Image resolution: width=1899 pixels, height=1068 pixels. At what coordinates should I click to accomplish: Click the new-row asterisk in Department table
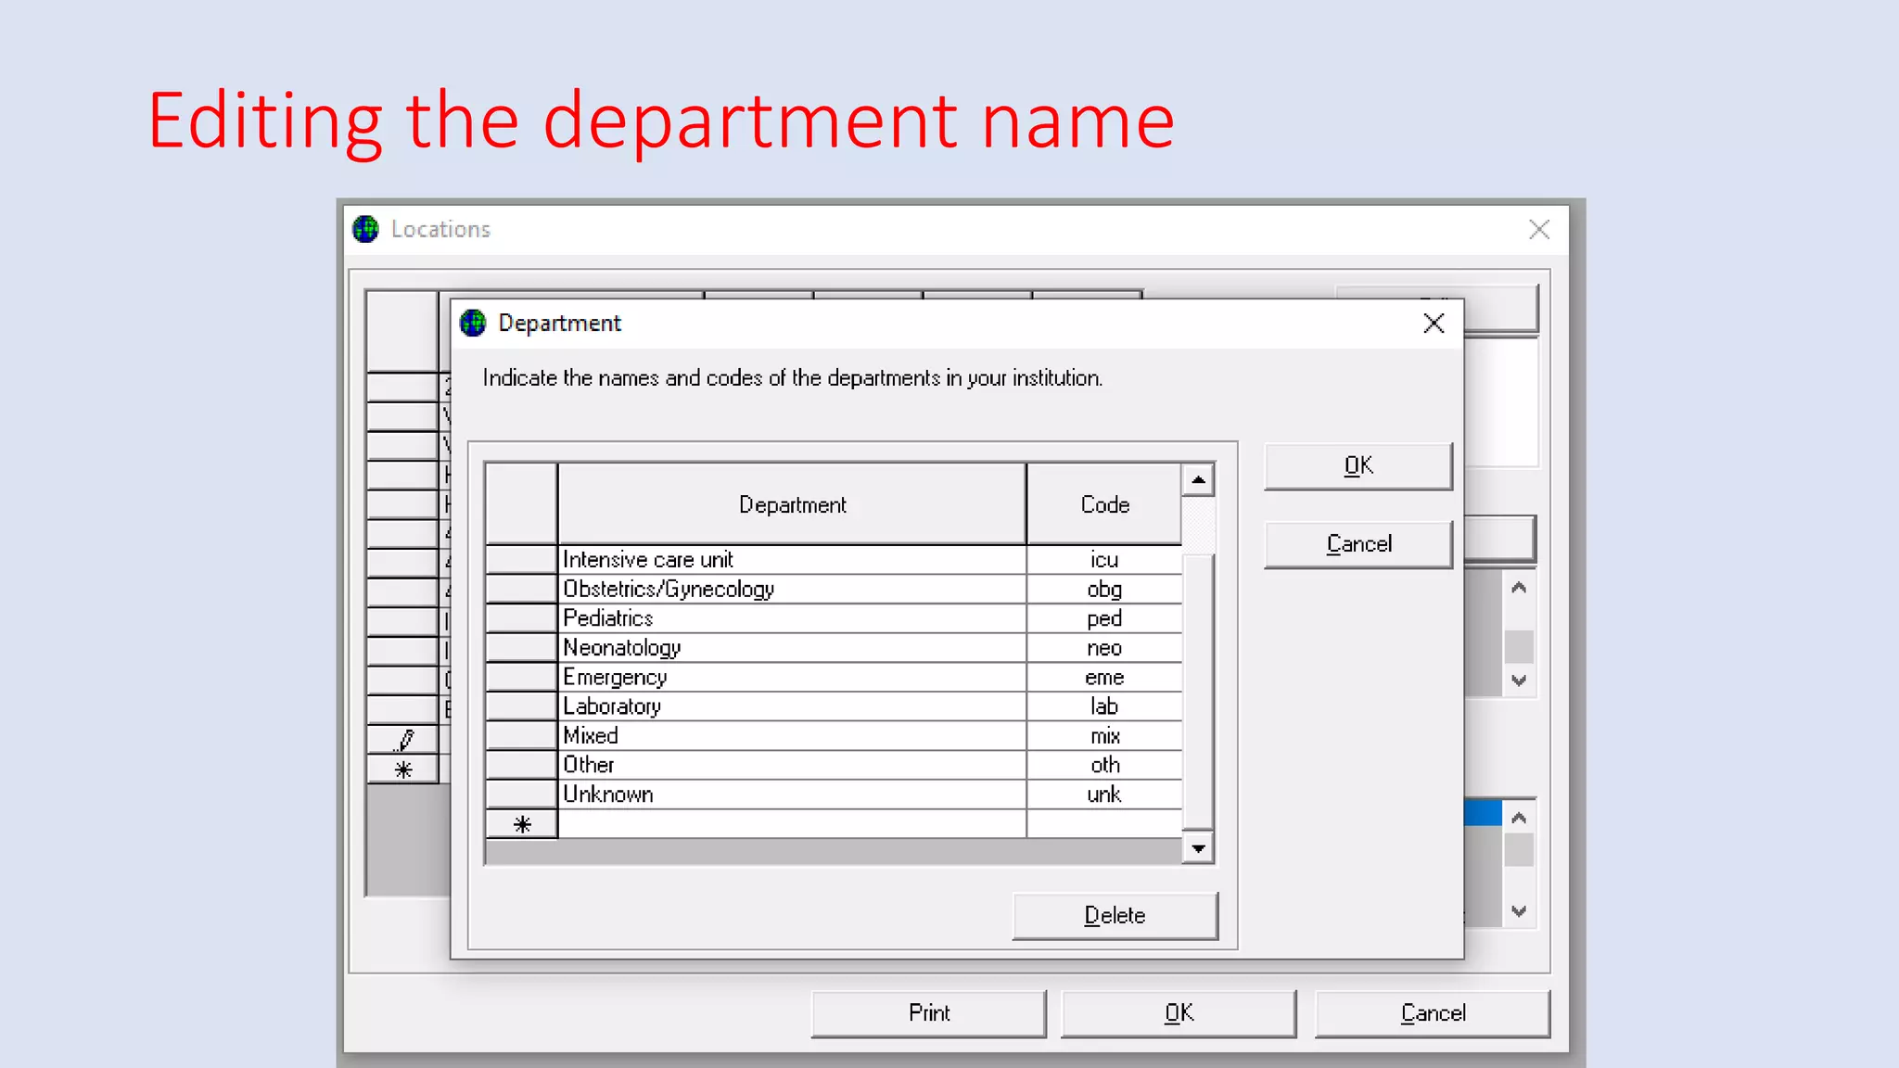coord(522,824)
